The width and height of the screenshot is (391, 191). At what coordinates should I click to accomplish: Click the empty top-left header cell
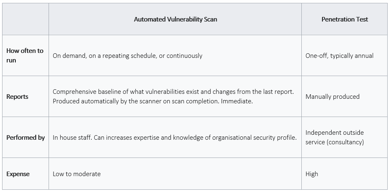click(x=25, y=19)
